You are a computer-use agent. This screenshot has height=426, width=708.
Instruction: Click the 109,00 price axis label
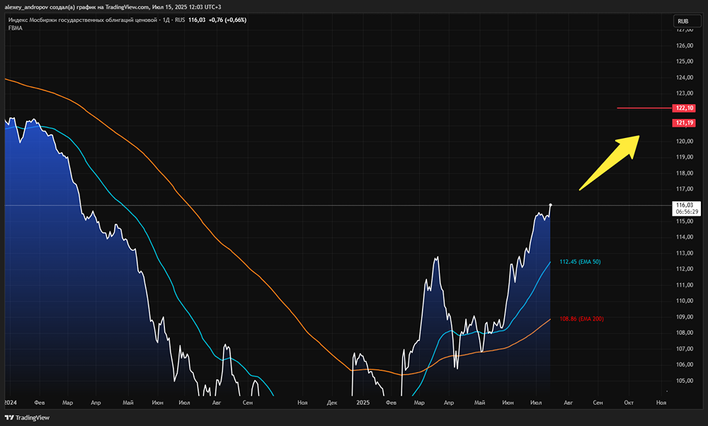coord(685,317)
